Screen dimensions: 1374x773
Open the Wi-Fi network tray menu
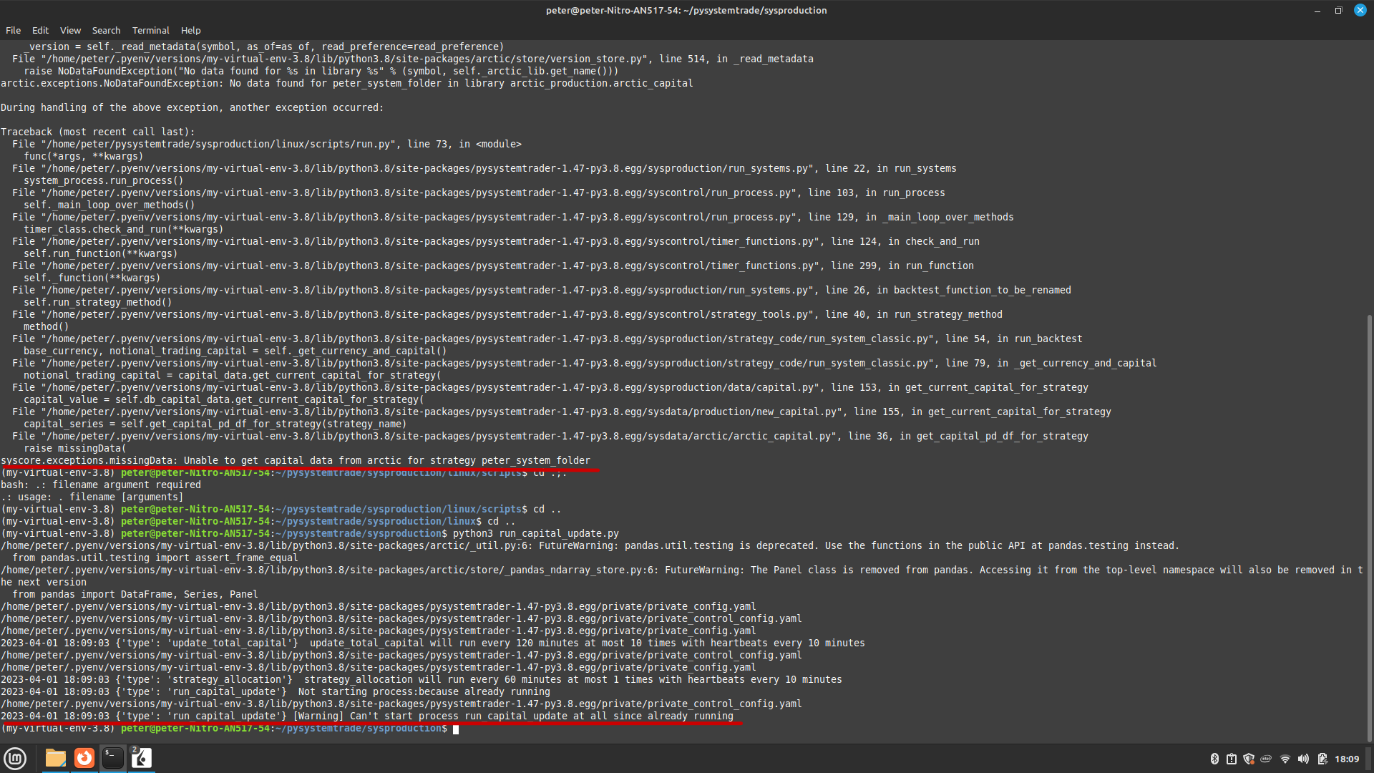click(x=1285, y=759)
